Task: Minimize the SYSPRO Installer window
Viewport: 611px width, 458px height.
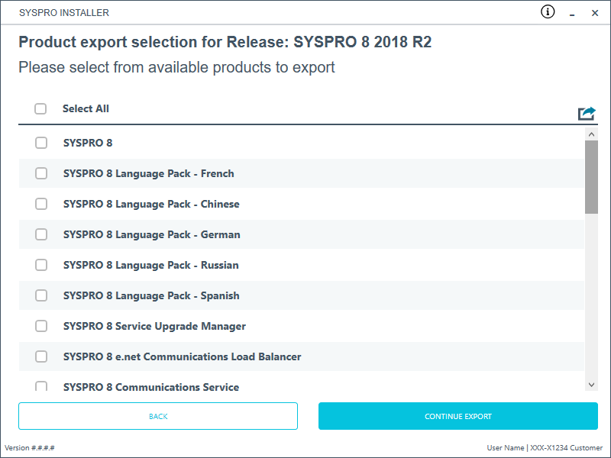Action: pyautogui.click(x=571, y=13)
